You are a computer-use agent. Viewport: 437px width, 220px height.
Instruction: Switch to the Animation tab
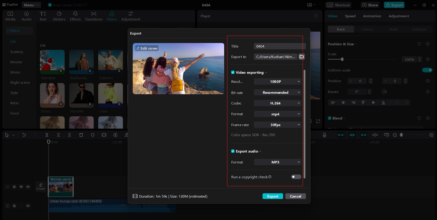pos(372,16)
